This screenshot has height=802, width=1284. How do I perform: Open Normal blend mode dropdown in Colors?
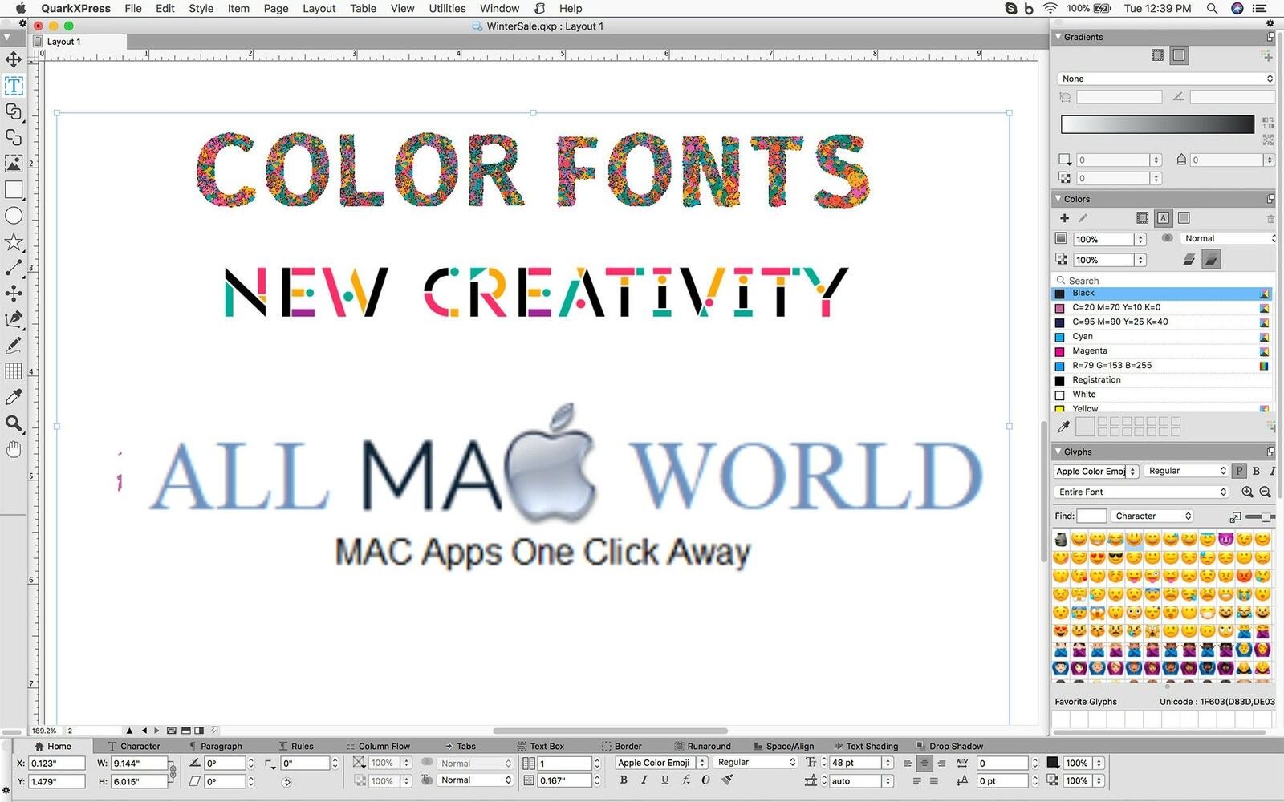pos(1228,238)
